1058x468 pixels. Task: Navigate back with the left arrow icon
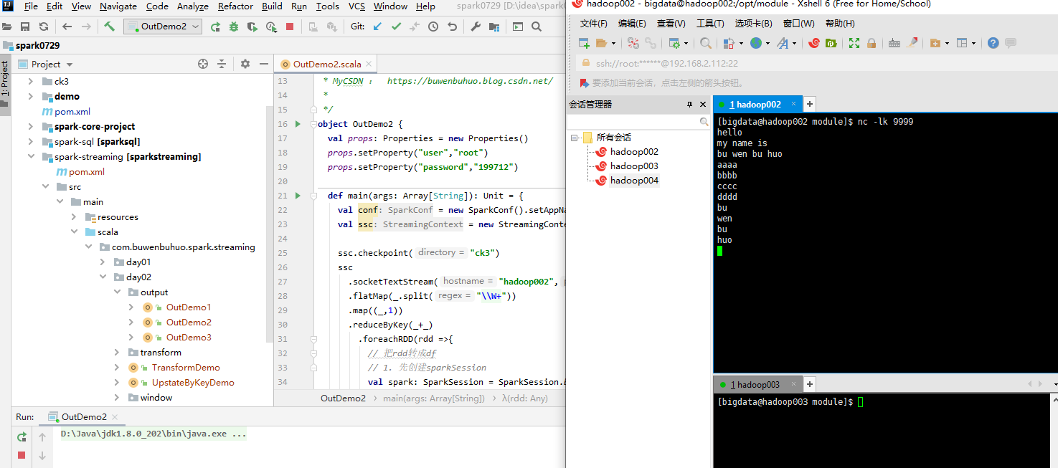(x=67, y=27)
